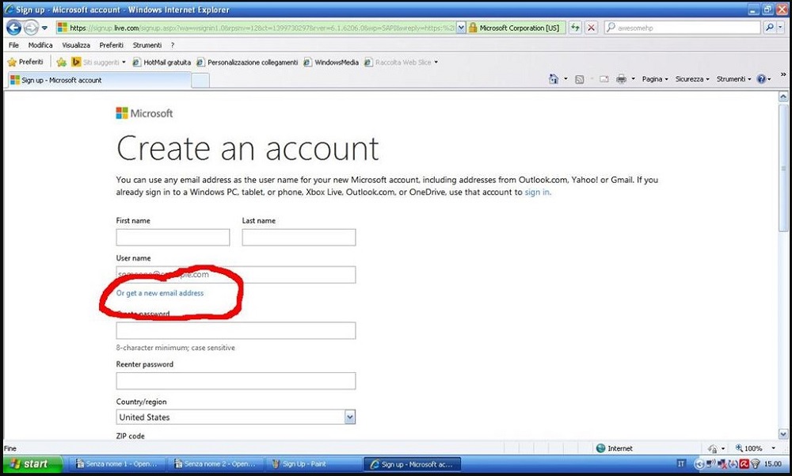Switch to Senza nome 2 taskbar window
The height and width of the screenshot is (476, 792).
click(x=214, y=464)
